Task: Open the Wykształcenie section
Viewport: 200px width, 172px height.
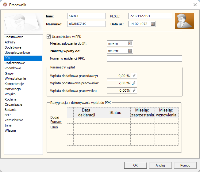Action: pyautogui.click(x=23, y=79)
